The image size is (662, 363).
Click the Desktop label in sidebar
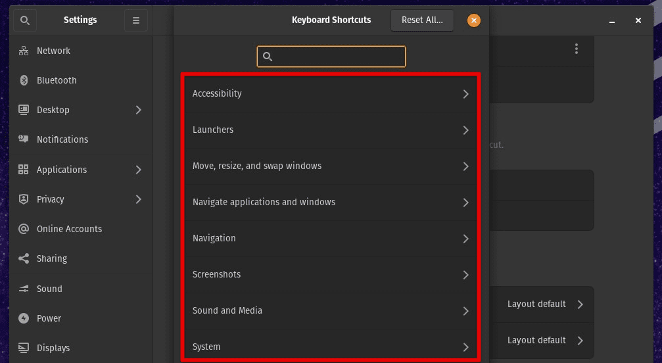pyautogui.click(x=53, y=110)
